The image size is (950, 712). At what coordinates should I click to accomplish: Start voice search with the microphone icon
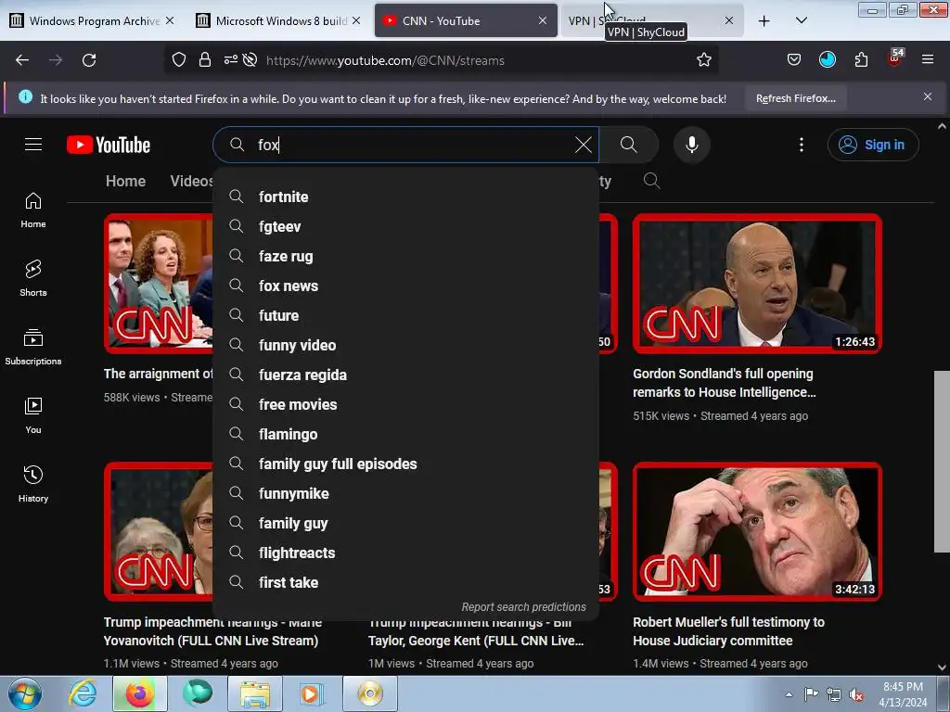click(x=692, y=145)
